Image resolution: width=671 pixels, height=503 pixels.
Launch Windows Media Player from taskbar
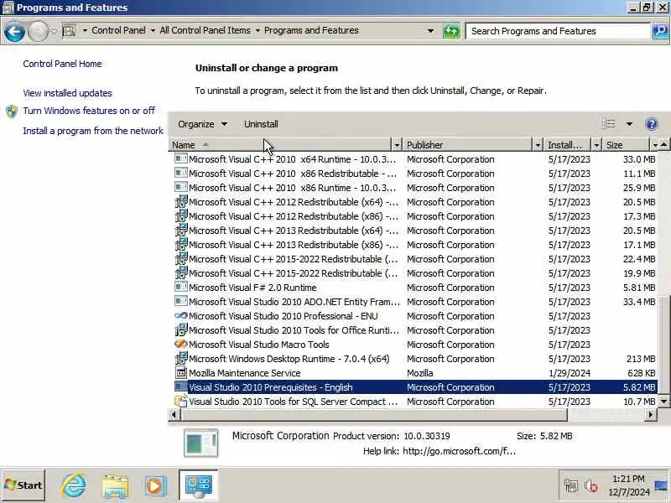(x=154, y=486)
